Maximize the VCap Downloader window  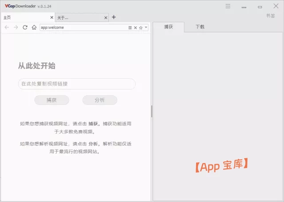[x=260, y=7]
